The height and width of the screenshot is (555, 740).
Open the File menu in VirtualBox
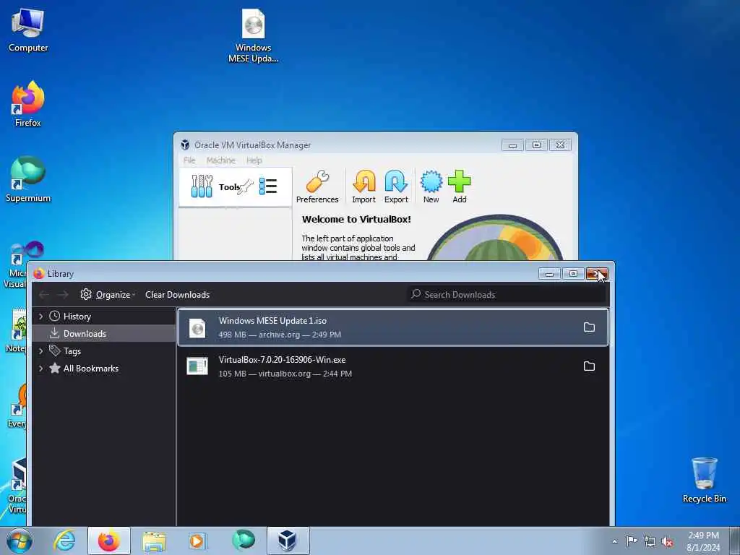pos(189,160)
